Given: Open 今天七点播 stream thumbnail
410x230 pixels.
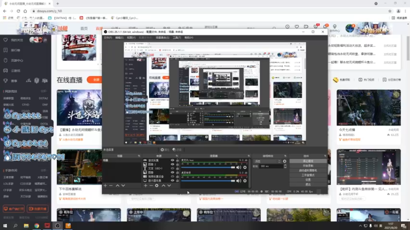Looking at the screenshot, I should pos(368,107).
